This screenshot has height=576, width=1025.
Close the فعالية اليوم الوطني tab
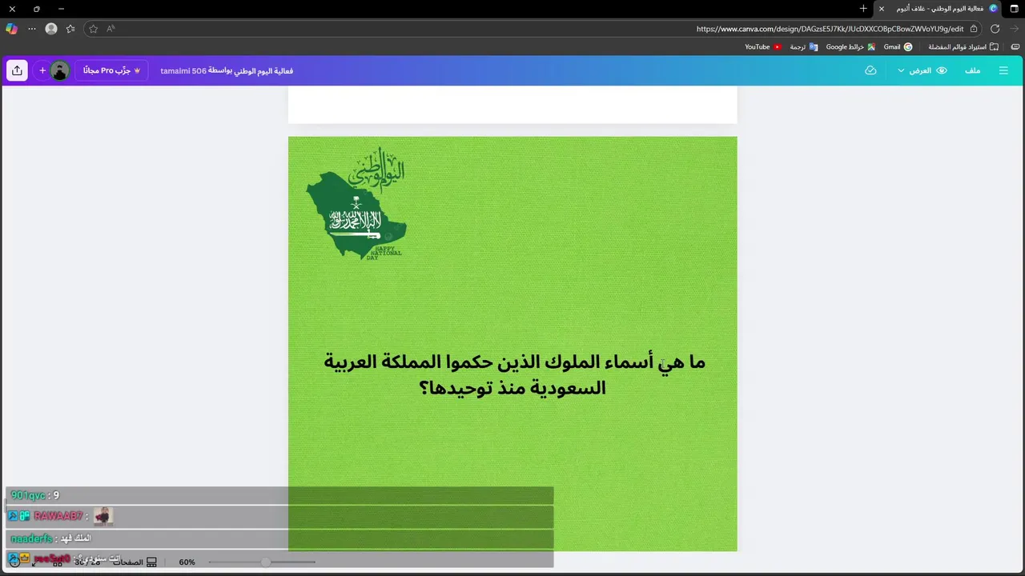[882, 9]
